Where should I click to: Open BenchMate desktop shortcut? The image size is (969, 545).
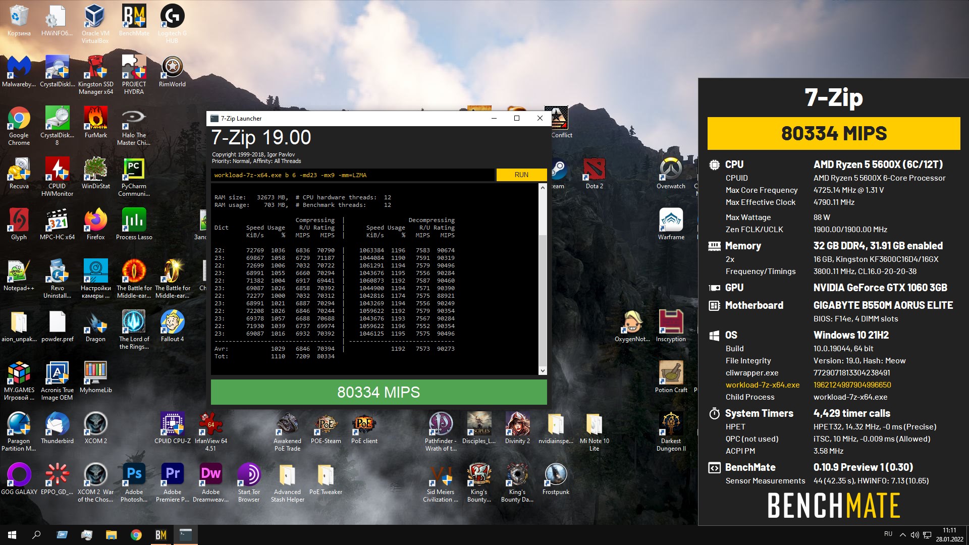[x=134, y=20]
